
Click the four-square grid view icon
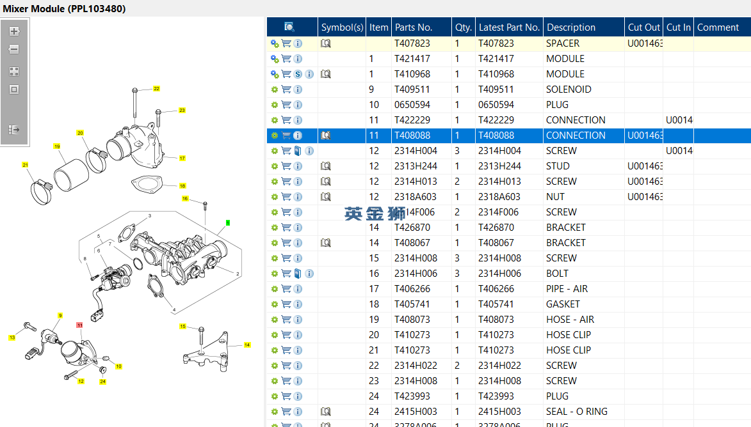click(x=14, y=72)
